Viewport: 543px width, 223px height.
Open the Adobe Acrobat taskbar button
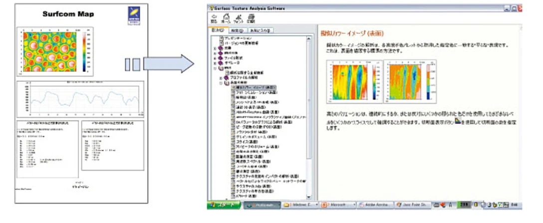tap(375, 205)
